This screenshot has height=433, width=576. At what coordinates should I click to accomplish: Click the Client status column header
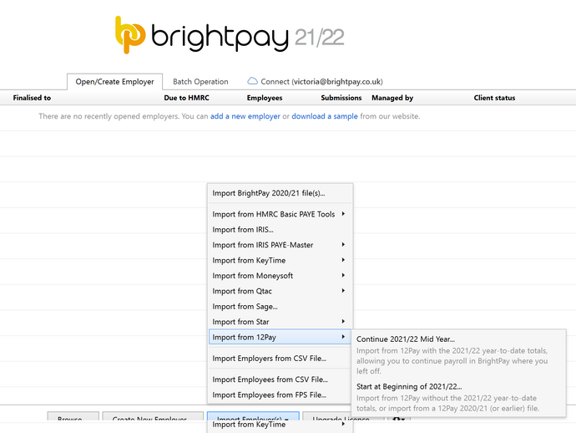coord(494,98)
